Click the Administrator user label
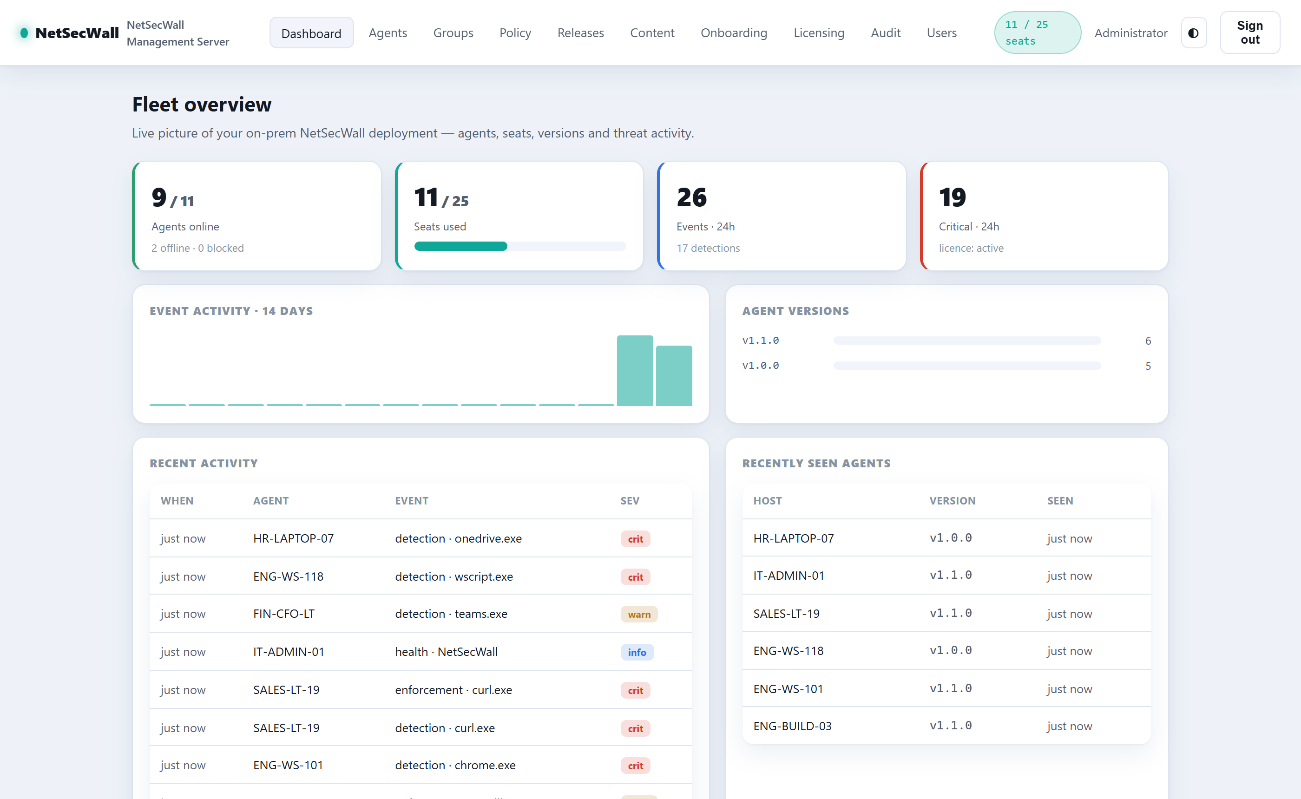This screenshot has height=799, width=1301. click(x=1131, y=33)
